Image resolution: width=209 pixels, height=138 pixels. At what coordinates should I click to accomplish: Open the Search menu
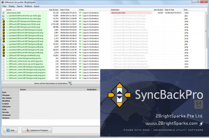coord(20,6)
